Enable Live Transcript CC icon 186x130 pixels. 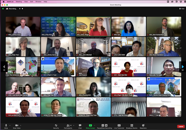coord(119,125)
